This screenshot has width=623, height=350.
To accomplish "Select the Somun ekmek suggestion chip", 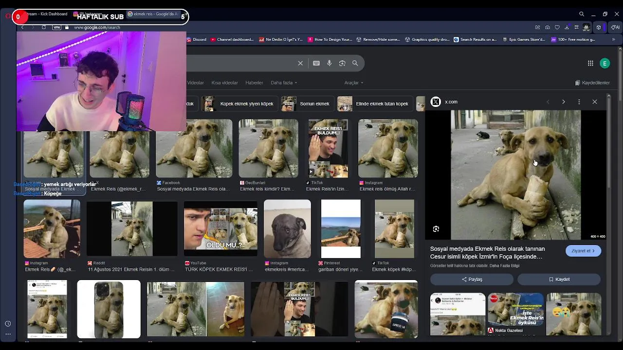I will pyautogui.click(x=307, y=104).
